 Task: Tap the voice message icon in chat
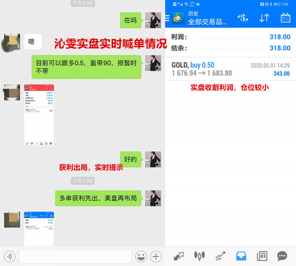pyautogui.click(x=9, y=256)
